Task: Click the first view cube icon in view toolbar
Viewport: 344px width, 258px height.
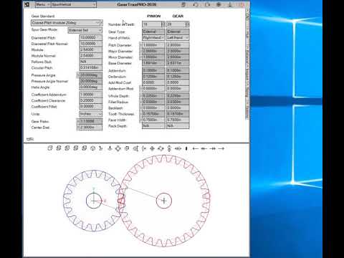Action: click(49, 148)
